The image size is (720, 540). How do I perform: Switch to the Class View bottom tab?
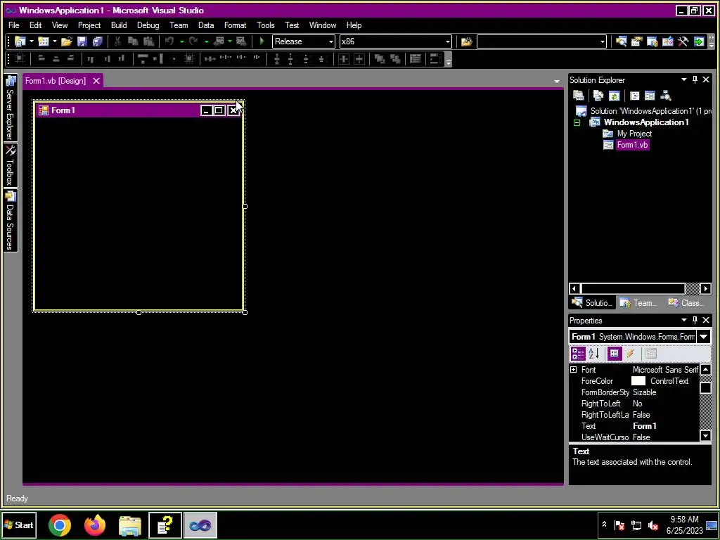pyautogui.click(x=688, y=303)
